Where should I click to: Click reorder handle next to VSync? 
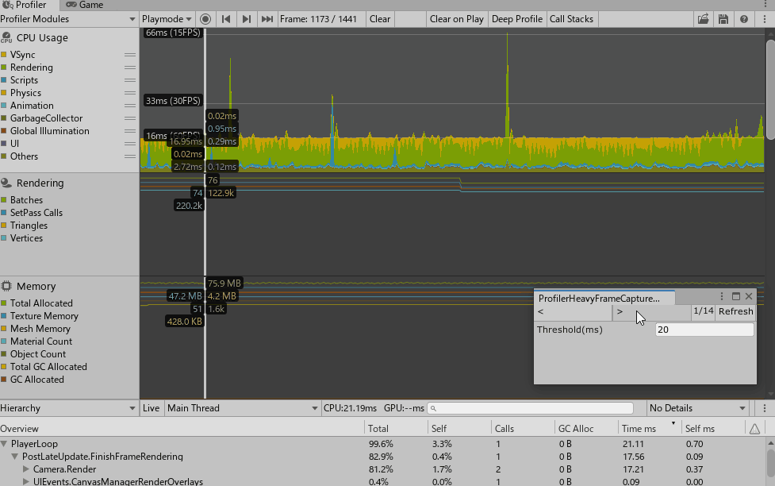(130, 55)
